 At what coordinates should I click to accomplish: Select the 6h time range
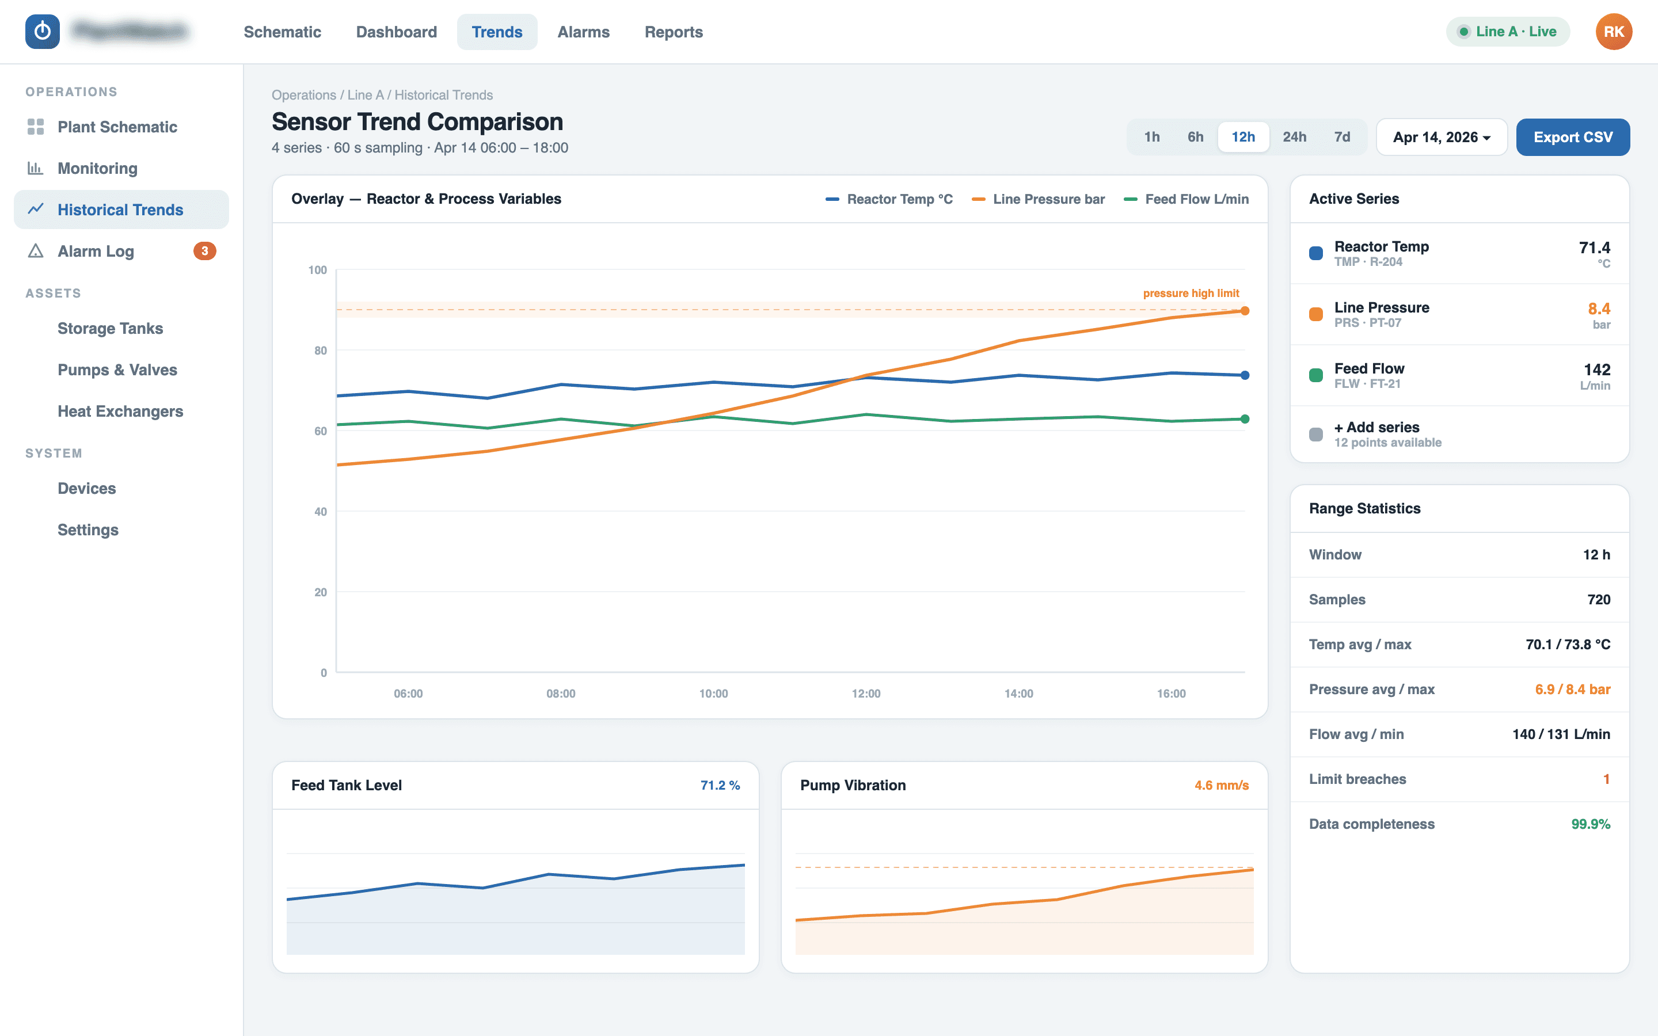tap(1195, 137)
